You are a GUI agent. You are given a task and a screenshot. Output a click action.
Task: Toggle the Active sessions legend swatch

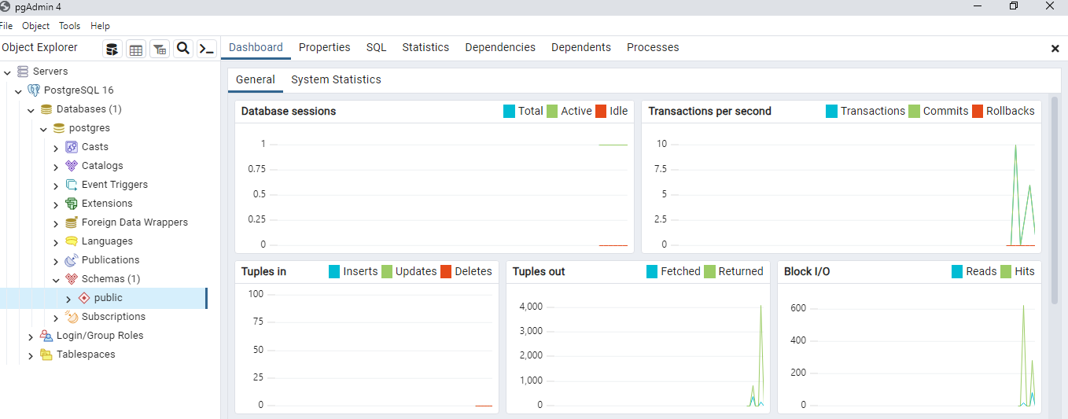coord(552,112)
